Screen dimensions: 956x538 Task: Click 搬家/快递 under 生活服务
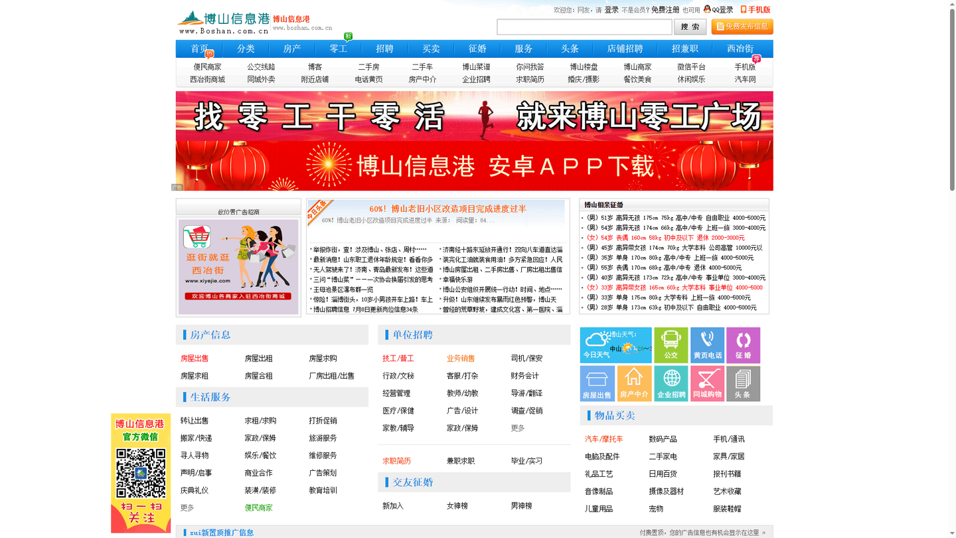[196, 438]
